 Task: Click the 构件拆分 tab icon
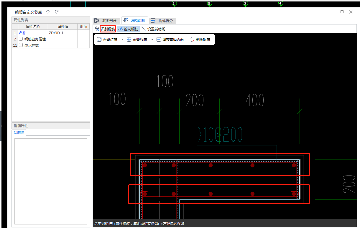(x=153, y=21)
